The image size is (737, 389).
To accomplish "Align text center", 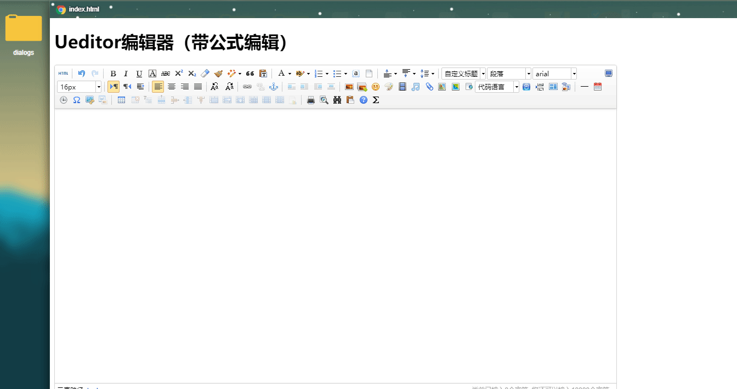I will point(172,87).
